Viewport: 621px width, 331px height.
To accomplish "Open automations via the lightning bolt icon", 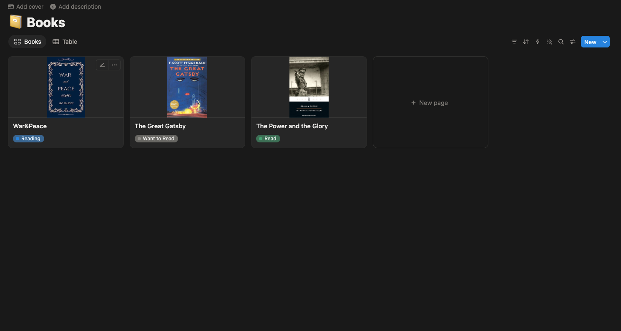I will [x=538, y=42].
